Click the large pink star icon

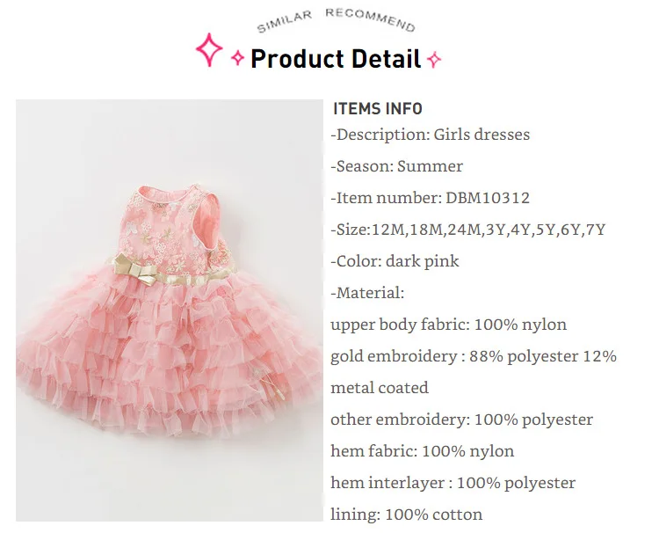[x=209, y=49]
